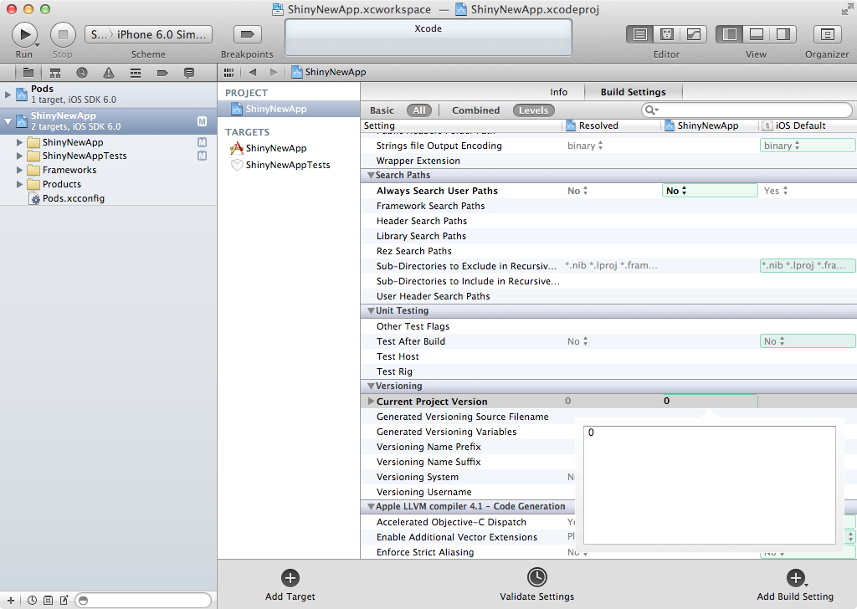Open the ShinyNewApp-column Always Search User Paths dropdown
This screenshot has width=857, height=609.
coord(710,191)
